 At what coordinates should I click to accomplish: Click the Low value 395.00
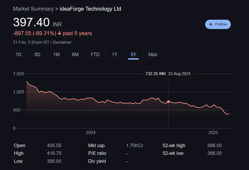54,161
